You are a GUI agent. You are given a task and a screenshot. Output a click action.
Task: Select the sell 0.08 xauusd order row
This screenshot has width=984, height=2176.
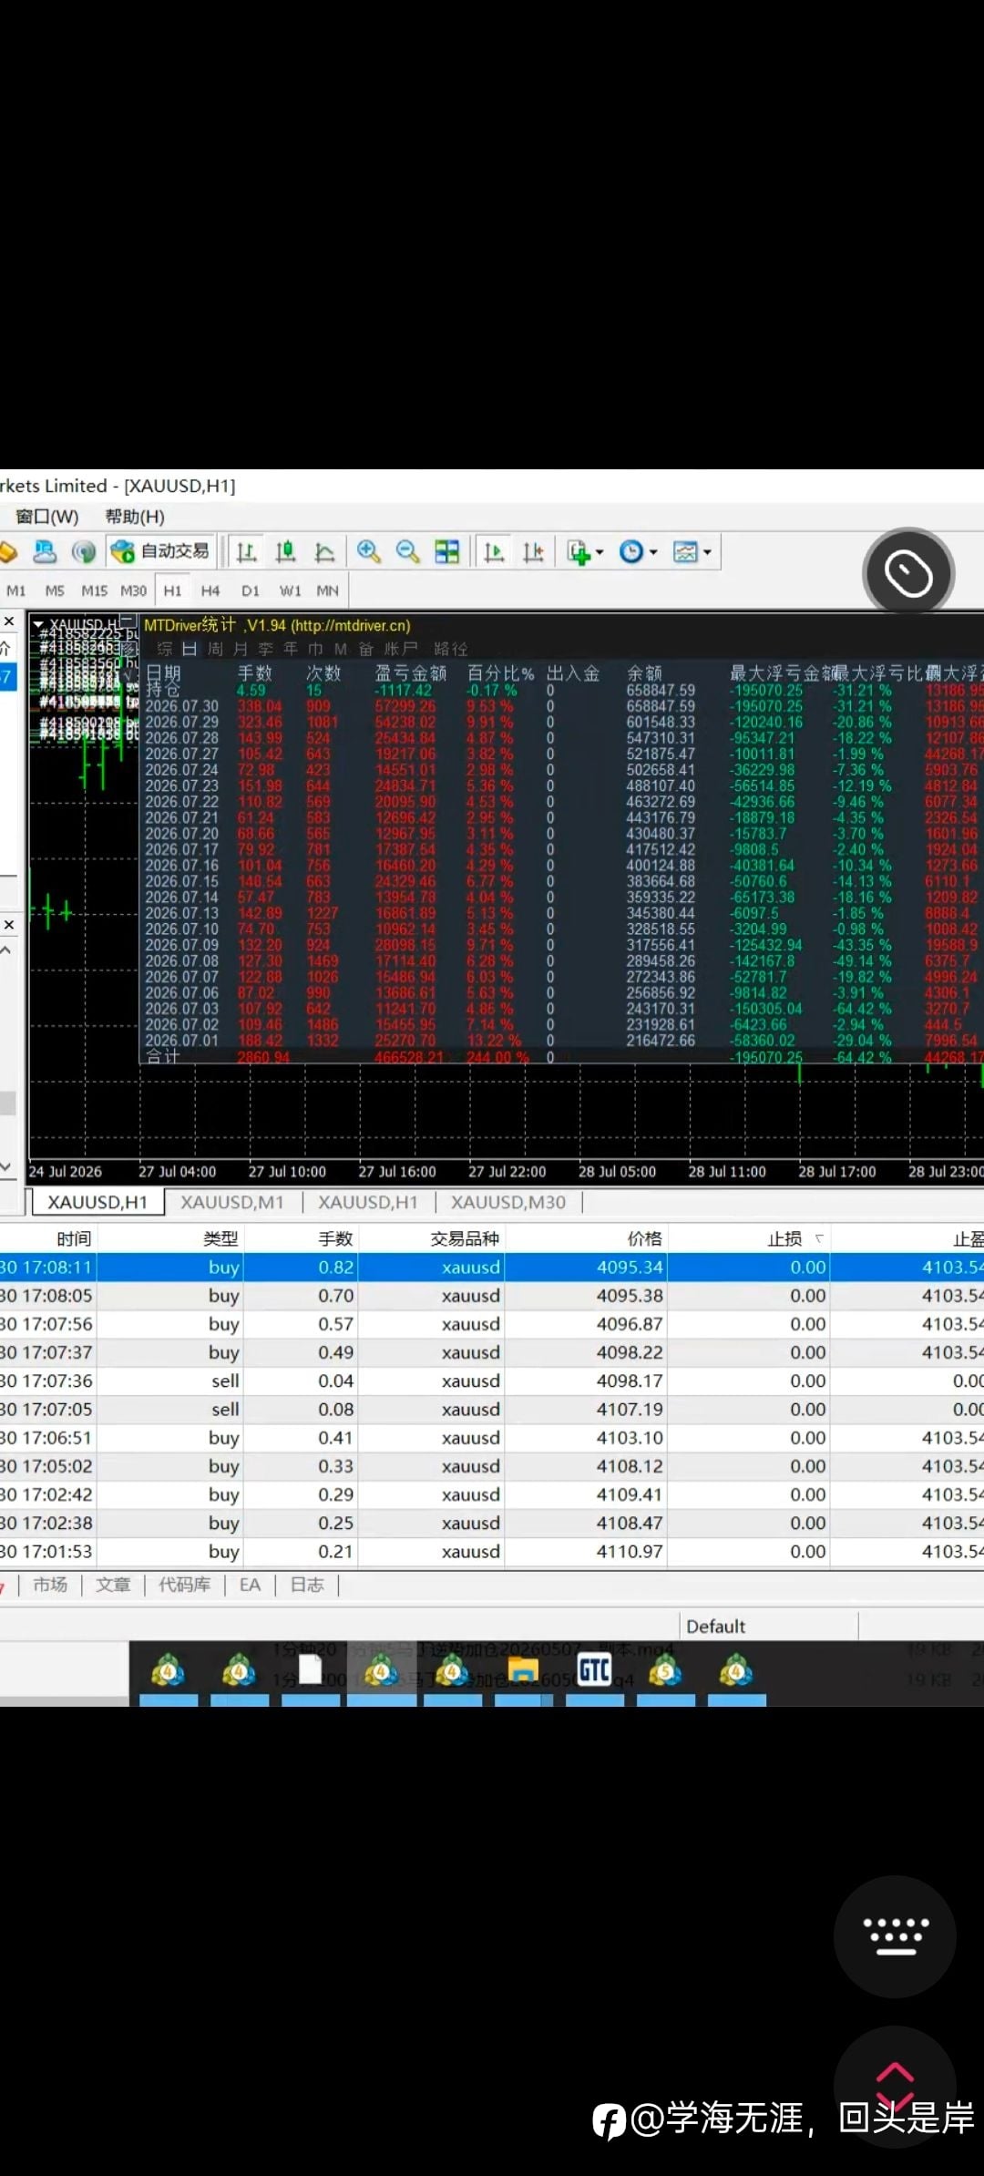click(x=492, y=1409)
